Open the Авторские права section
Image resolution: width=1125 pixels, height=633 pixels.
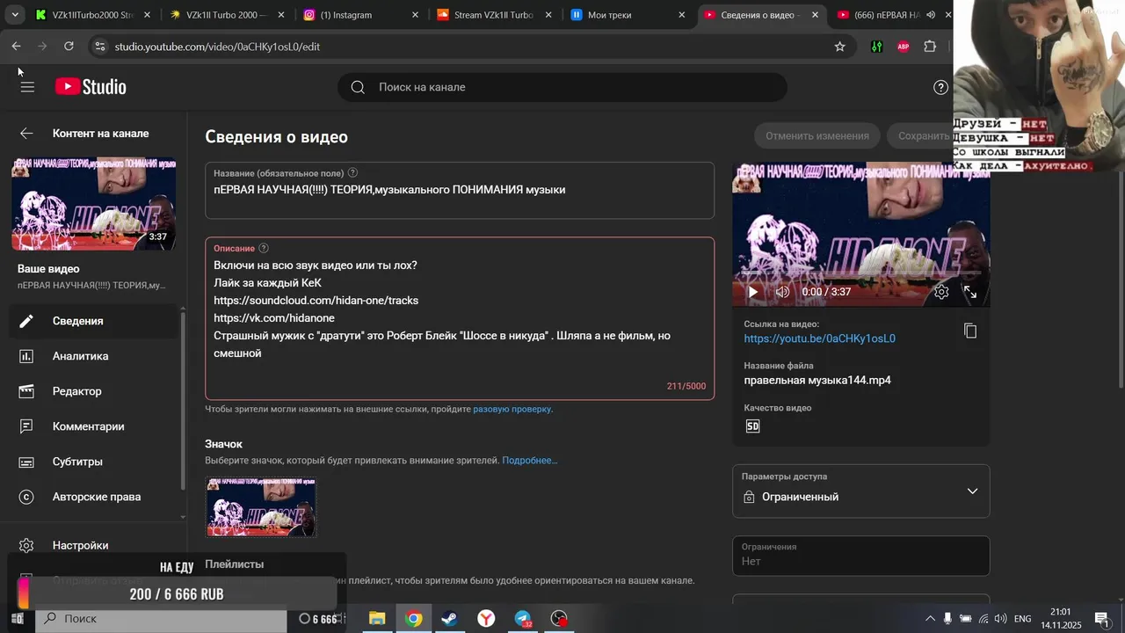(94, 497)
